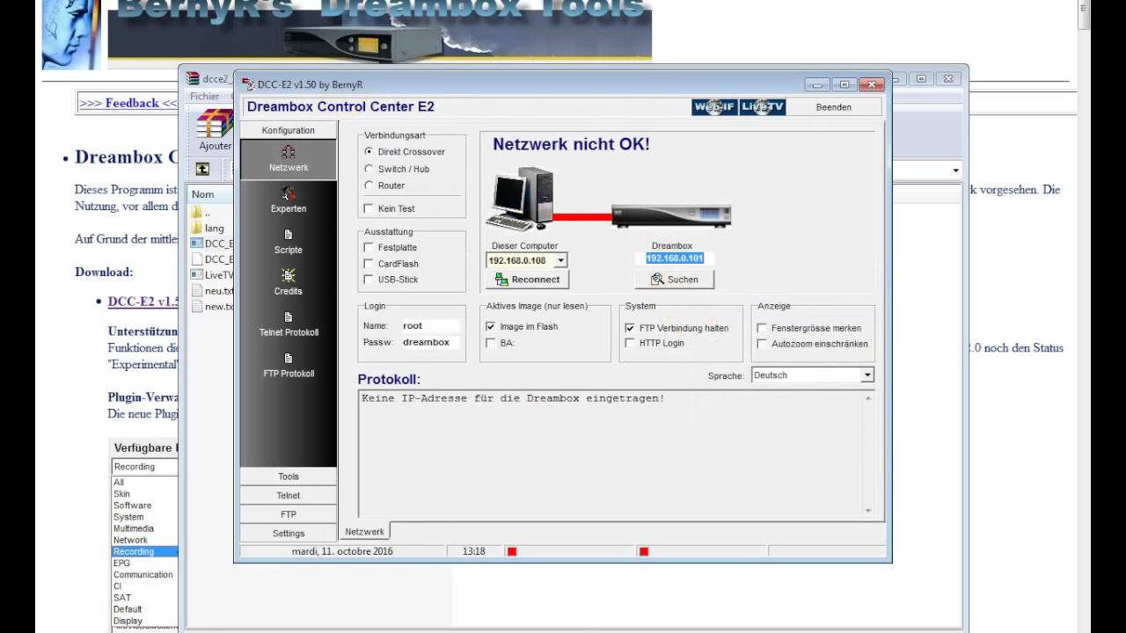
Task: Open the Scripte sidebar section
Action: click(x=289, y=242)
